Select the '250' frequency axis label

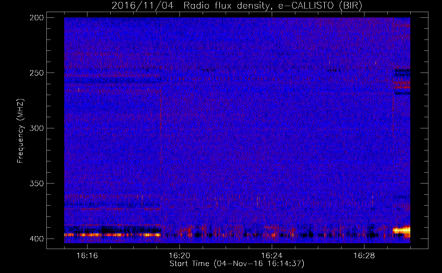(36, 73)
